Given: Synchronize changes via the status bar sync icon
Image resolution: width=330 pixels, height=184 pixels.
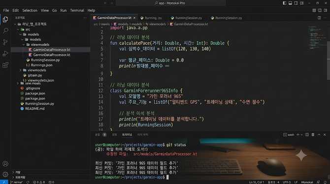Looking at the screenshot, I should click(x=28, y=182).
